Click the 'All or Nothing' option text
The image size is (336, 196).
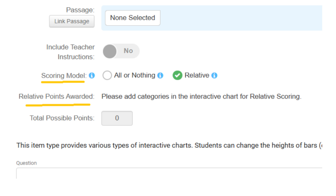[135, 75]
